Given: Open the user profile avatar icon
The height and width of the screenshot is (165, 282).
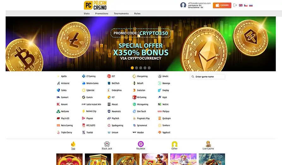Looking at the screenshot, I should point(183,5).
